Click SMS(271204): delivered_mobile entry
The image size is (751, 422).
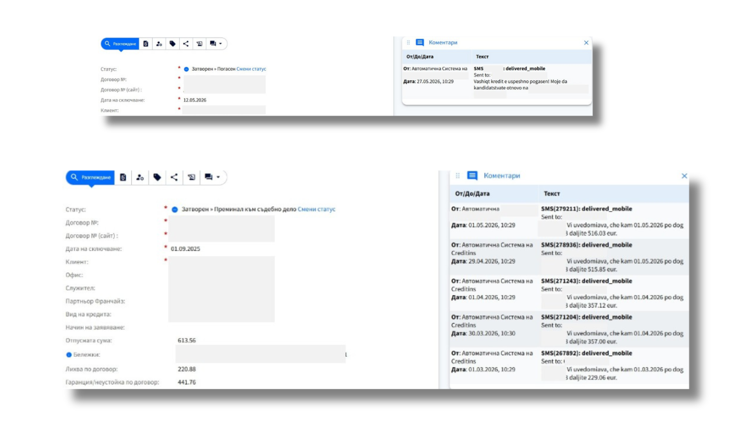point(586,317)
